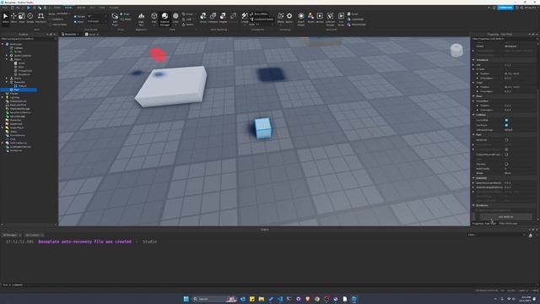Toggle the CustomPhysicalProperties checkbox
Viewport: 540px width, 304px height.
[506, 155]
